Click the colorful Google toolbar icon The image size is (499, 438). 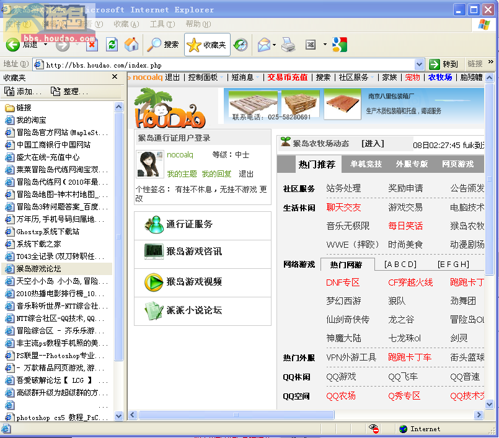click(339, 45)
